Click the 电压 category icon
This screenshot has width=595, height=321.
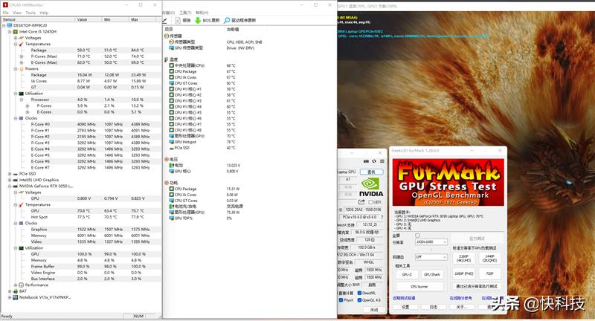click(167, 159)
